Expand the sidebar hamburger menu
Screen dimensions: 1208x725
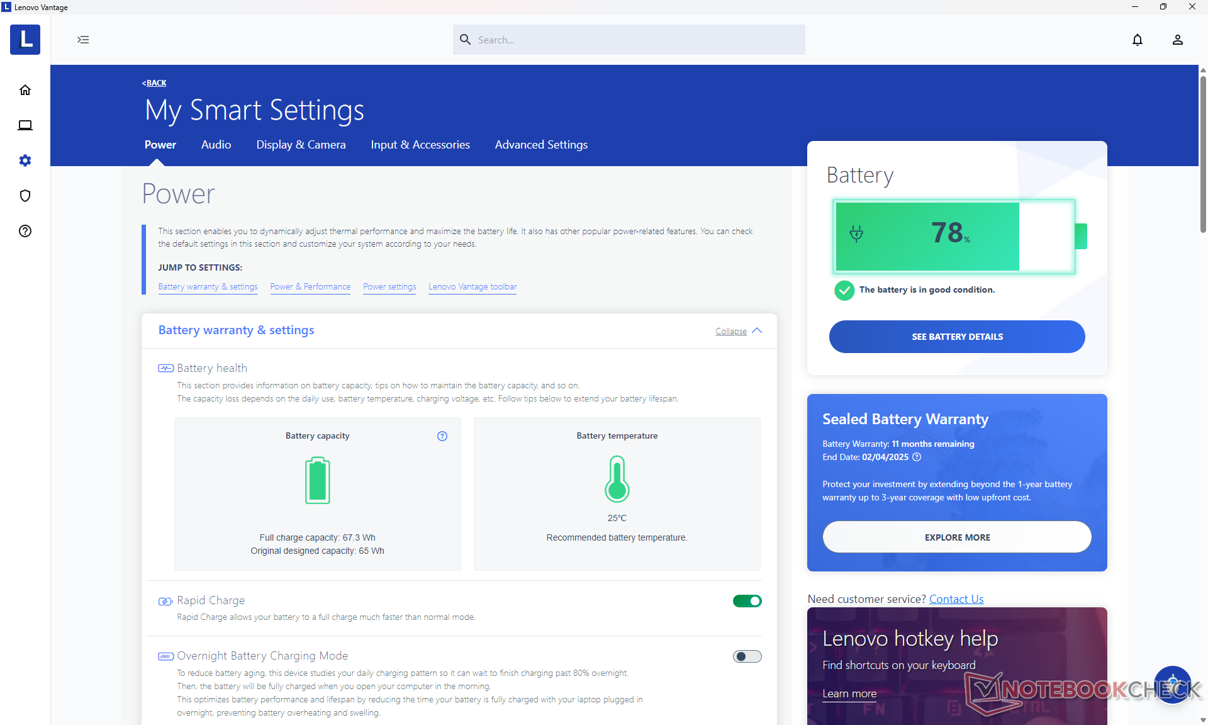tap(83, 40)
